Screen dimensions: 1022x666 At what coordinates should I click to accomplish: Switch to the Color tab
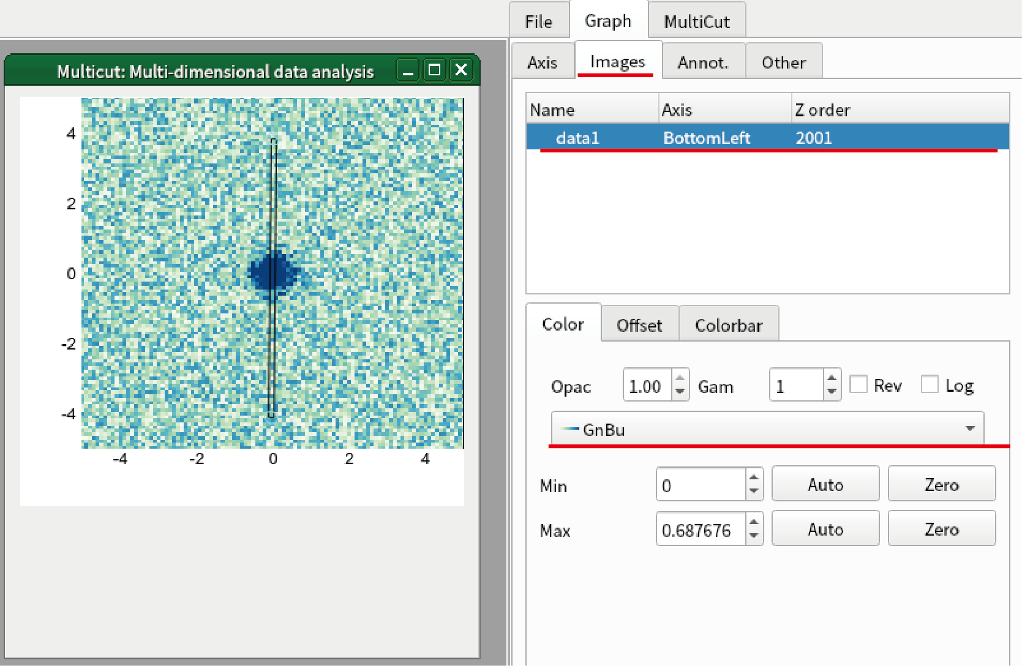pos(563,324)
